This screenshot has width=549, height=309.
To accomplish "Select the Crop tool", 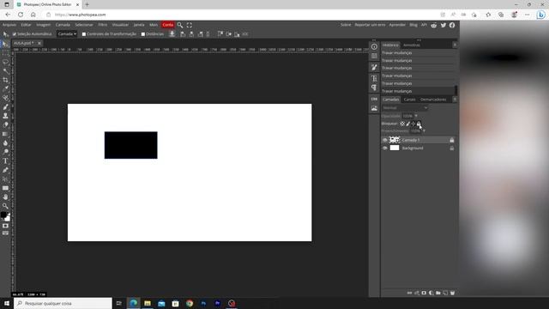I will 5,80.
